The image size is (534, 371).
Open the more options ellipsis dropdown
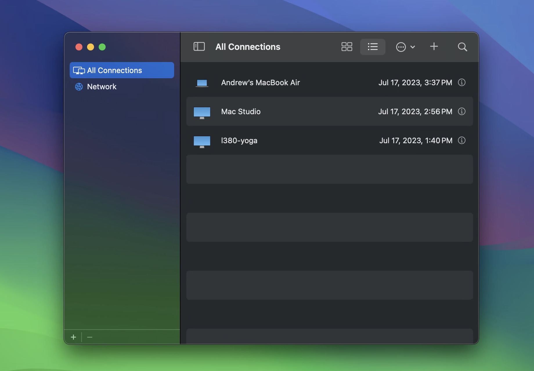coord(401,47)
